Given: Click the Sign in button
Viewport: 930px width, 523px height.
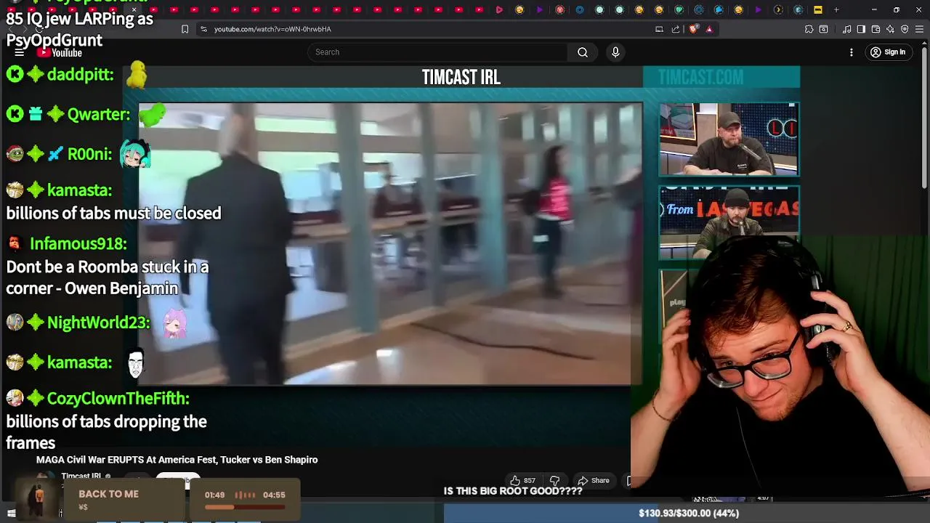Looking at the screenshot, I should [887, 52].
